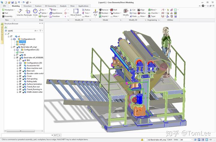The image size is (216, 142).
Task: Uncheck Surface-lamination checkbox
Action: [x=20, y=84]
